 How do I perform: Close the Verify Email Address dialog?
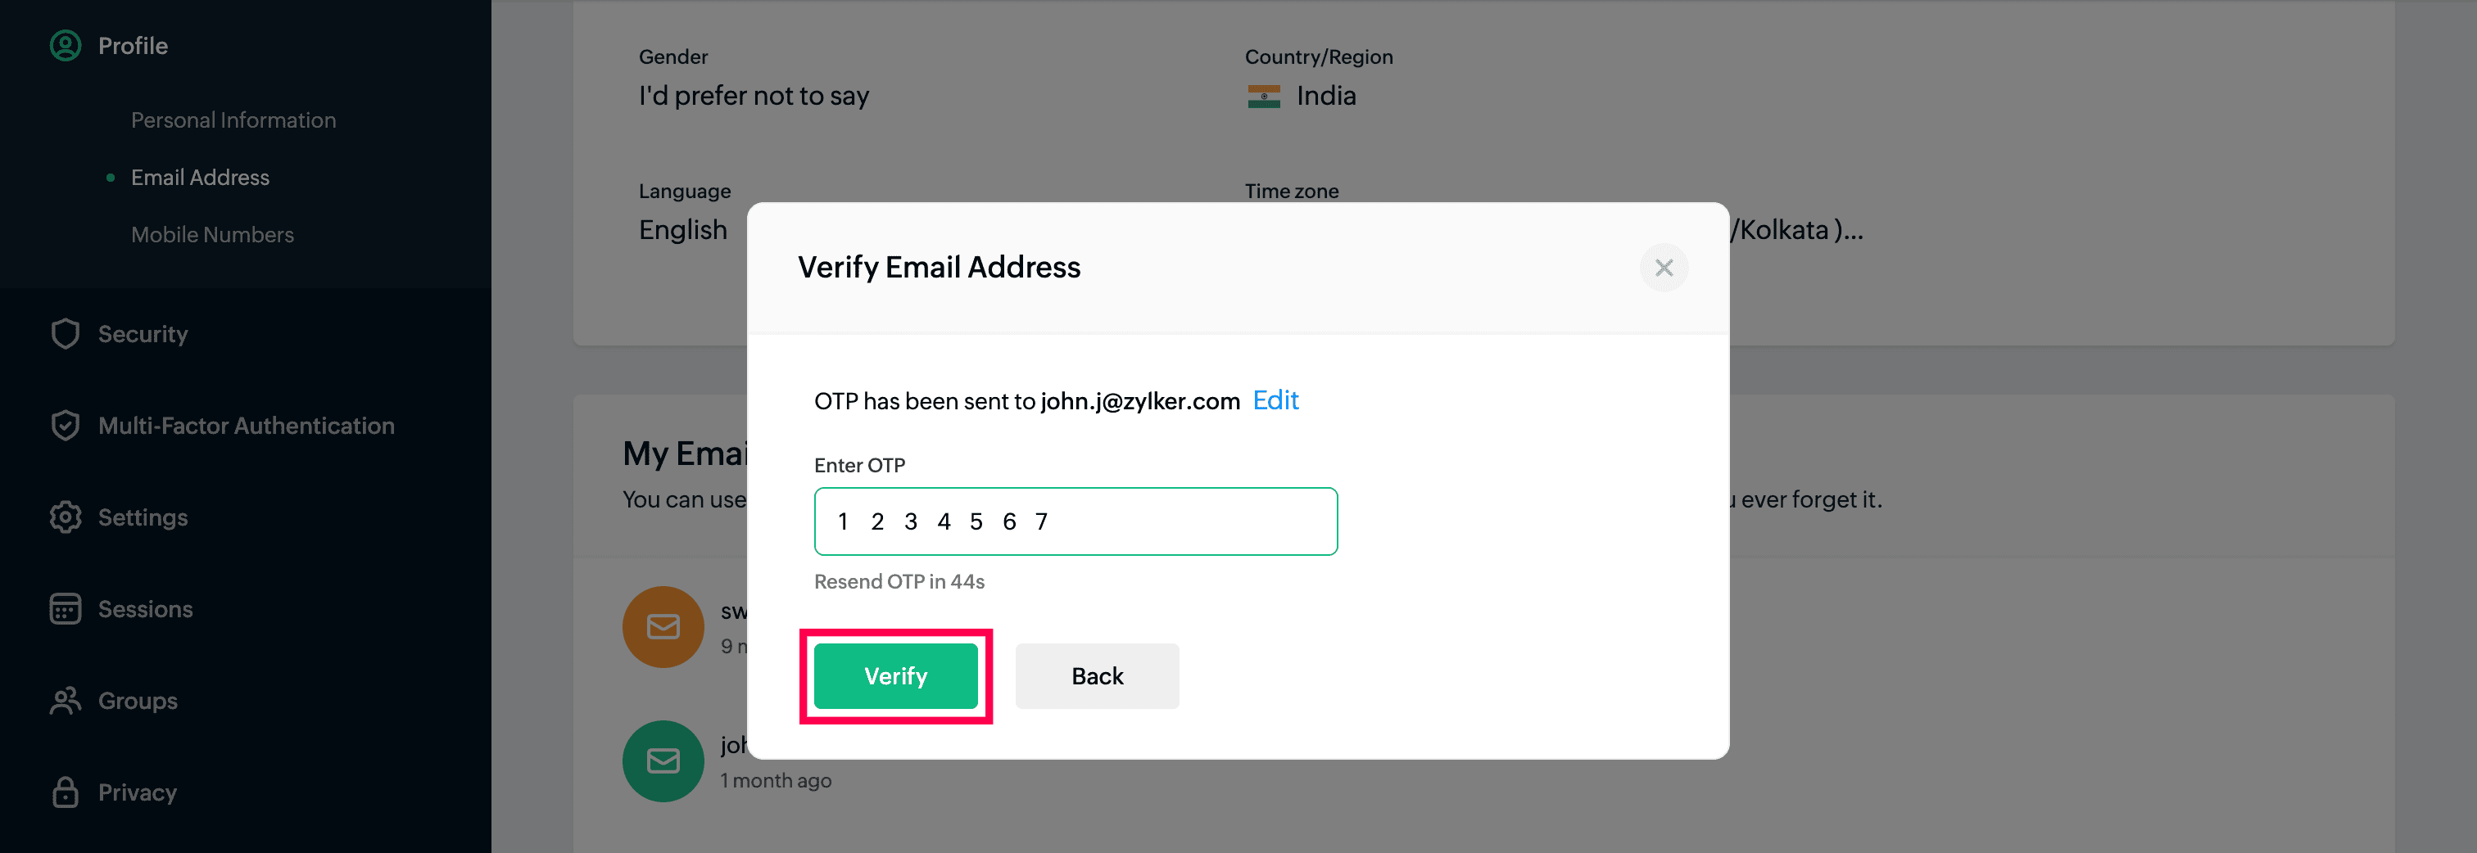(x=1664, y=268)
